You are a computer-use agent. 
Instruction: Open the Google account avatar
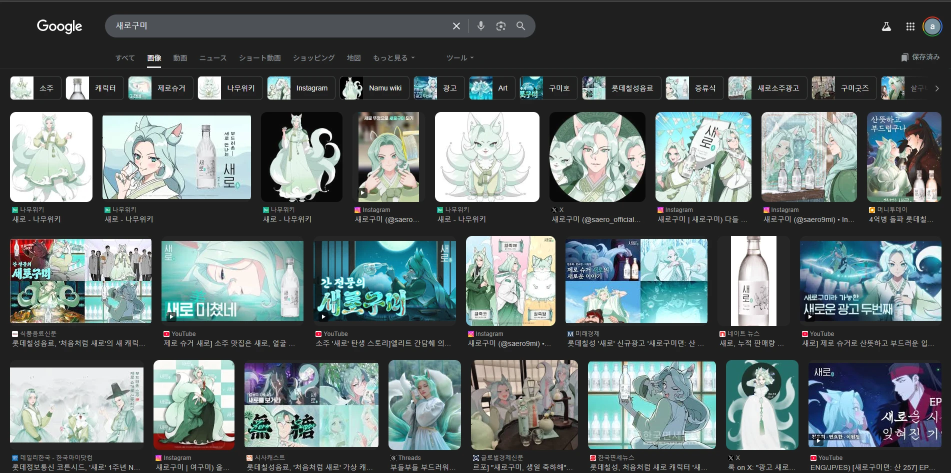932,26
